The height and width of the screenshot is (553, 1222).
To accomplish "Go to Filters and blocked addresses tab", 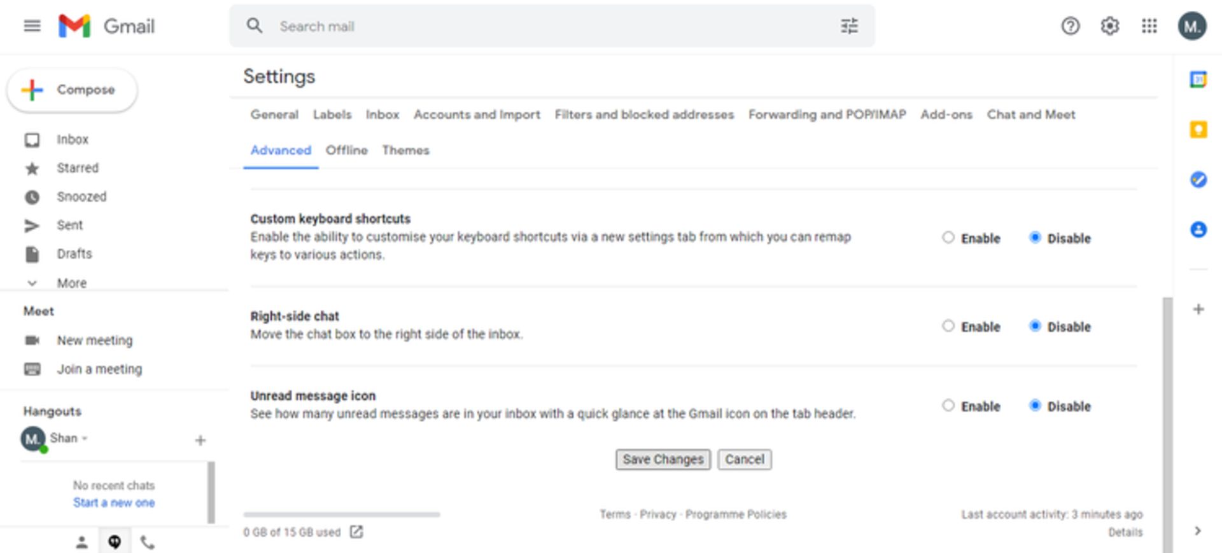I will (644, 114).
